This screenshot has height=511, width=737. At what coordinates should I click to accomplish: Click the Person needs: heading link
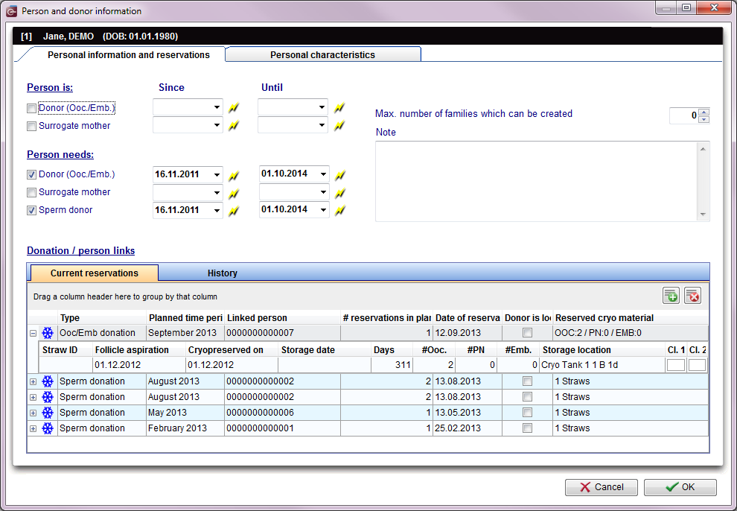[60, 155]
